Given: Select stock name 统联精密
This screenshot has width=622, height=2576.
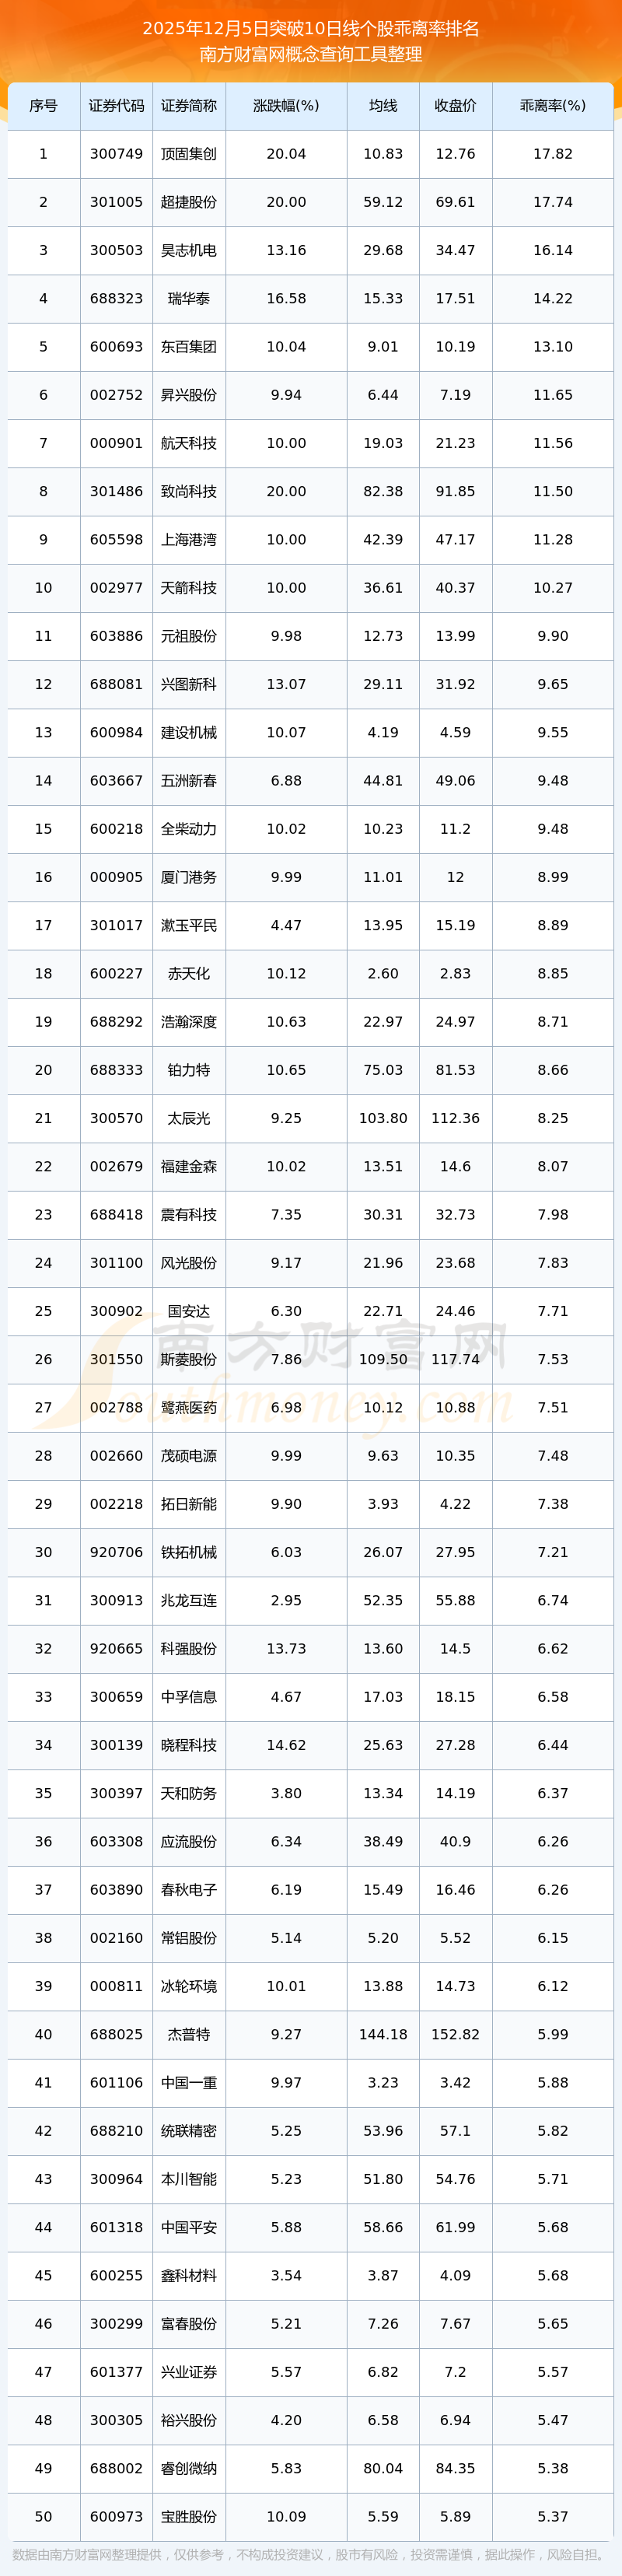Looking at the screenshot, I should (189, 2130).
